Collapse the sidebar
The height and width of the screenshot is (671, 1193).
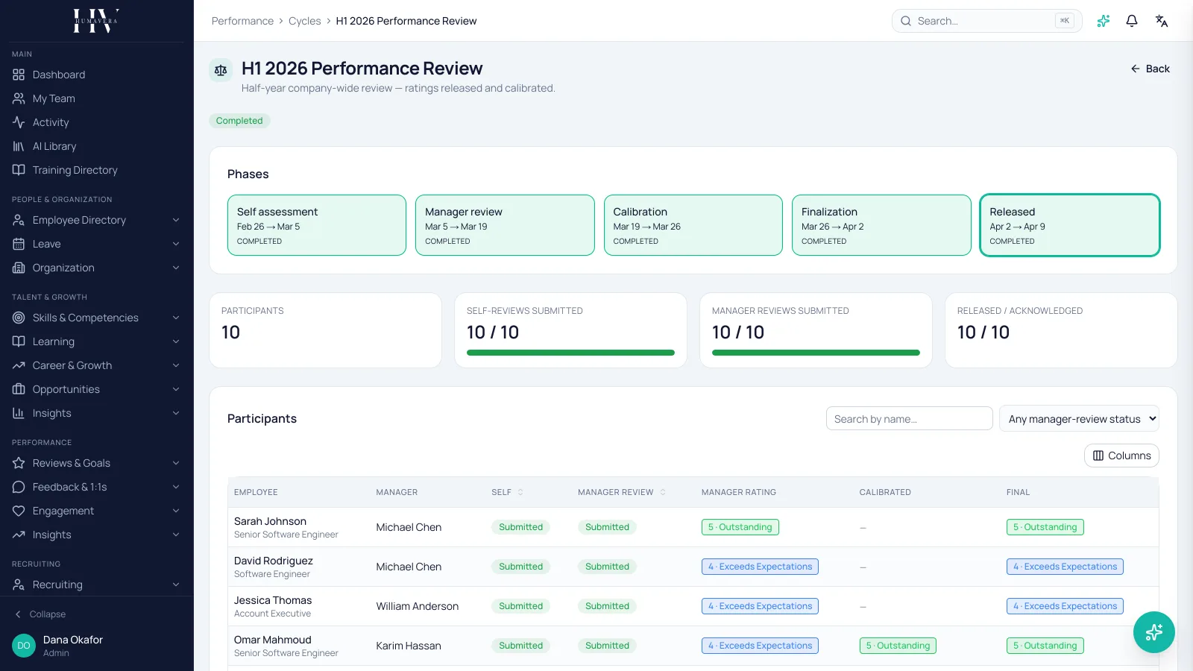pyautogui.click(x=40, y=614)
